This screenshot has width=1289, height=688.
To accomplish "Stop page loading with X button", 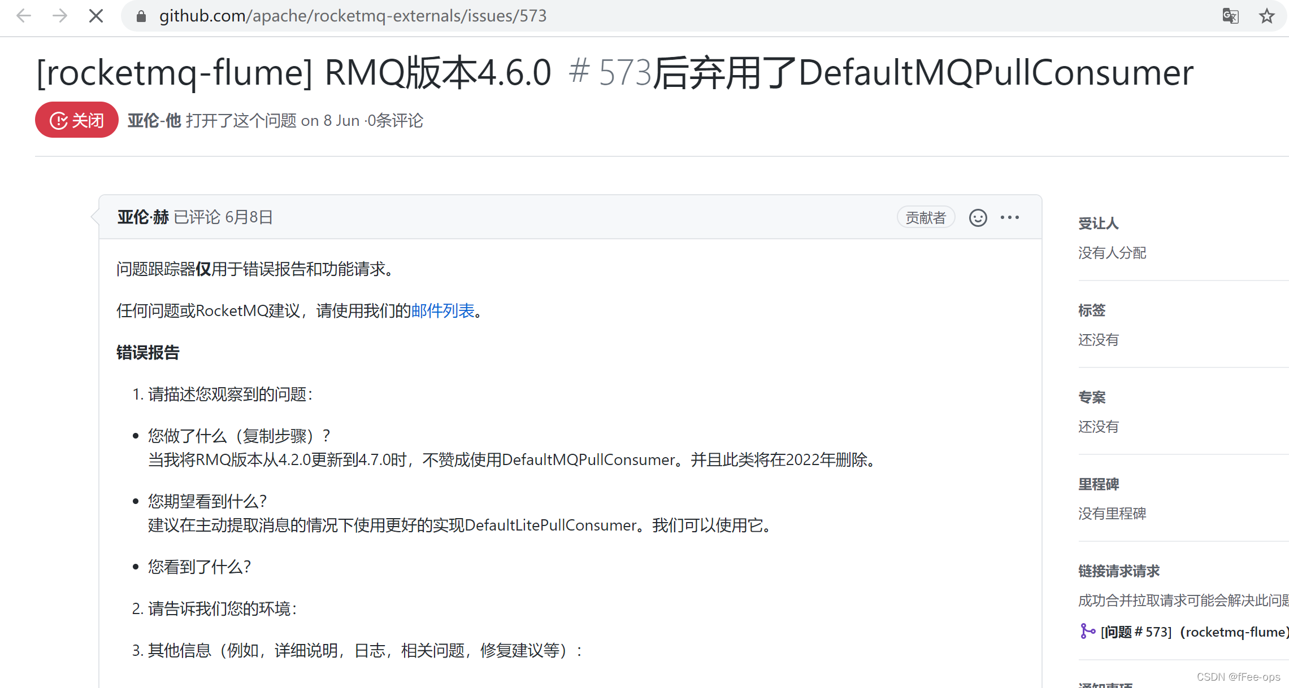I will click(x=96, y=16).
